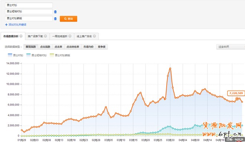The width and height of the screenshot is (245, 142).
Task: Click the 10,000,000 y-axis label
Action: [x=13, y=84]
